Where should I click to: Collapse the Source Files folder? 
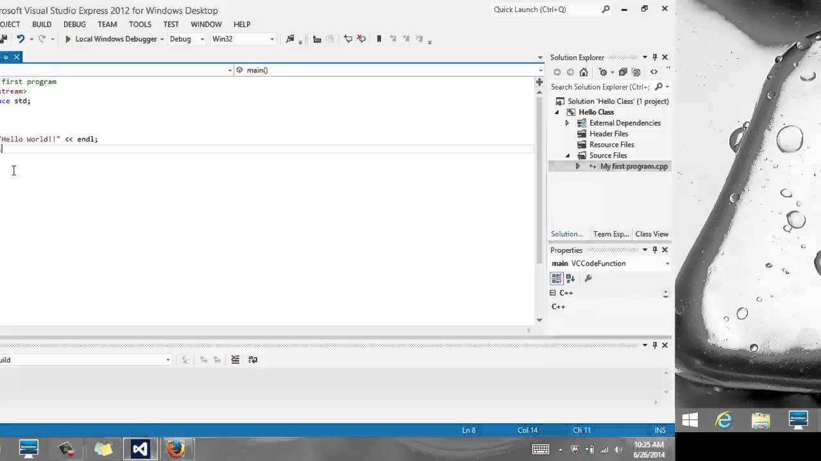click(x=567, y=156)
